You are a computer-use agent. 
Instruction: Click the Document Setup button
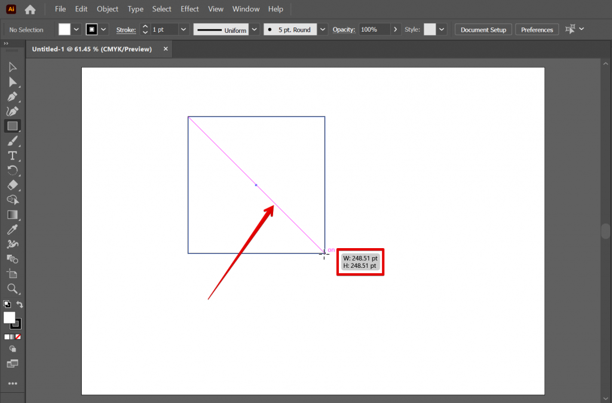click(x=483, y=29)
